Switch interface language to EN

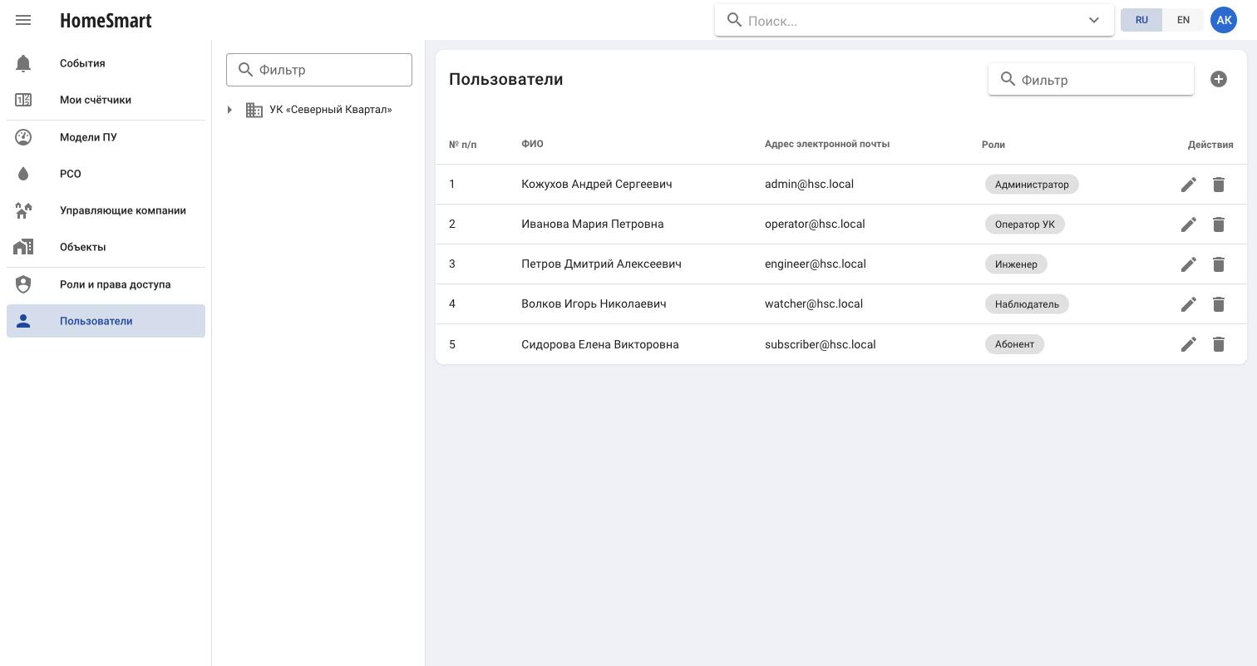click(1183, 20)
